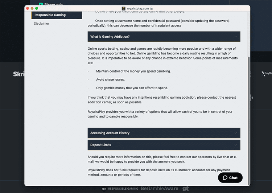The image size is (272, 193).
Task: Toggle the green Phone calls checkbox
Action: click(x=41, y=4)
